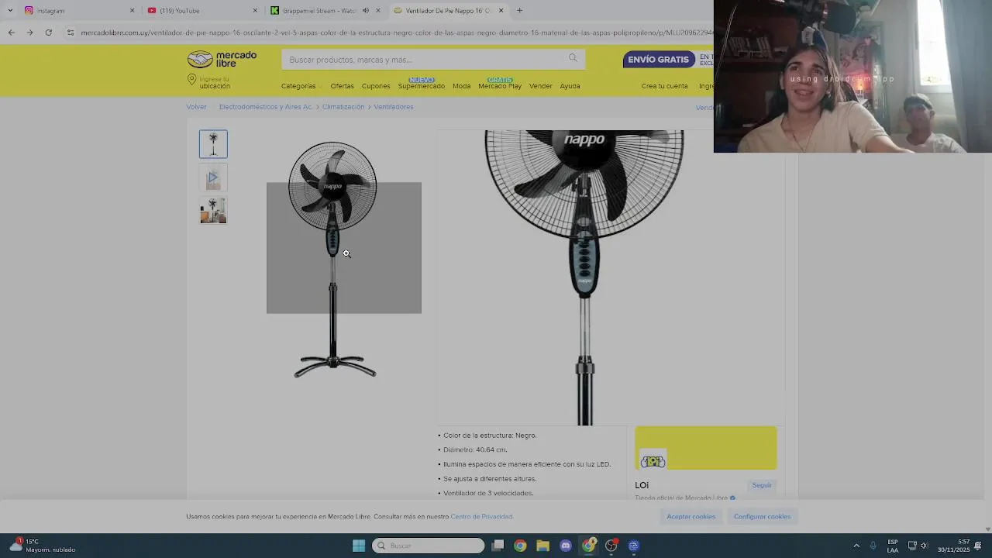Click the Volver link
992x558 pixels.
(196, 107)
